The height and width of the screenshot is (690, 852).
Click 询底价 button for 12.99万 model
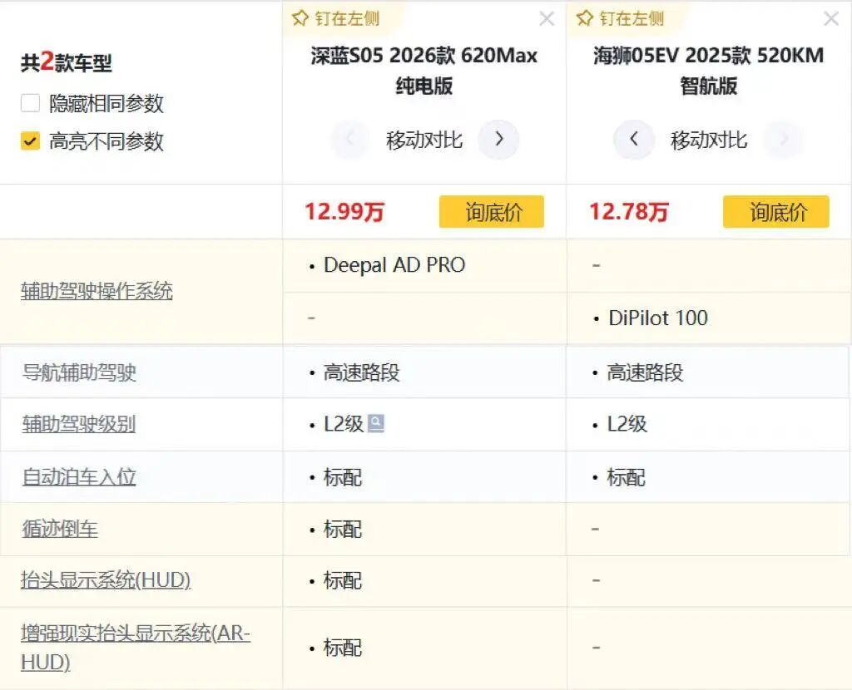tap(492, 212)
